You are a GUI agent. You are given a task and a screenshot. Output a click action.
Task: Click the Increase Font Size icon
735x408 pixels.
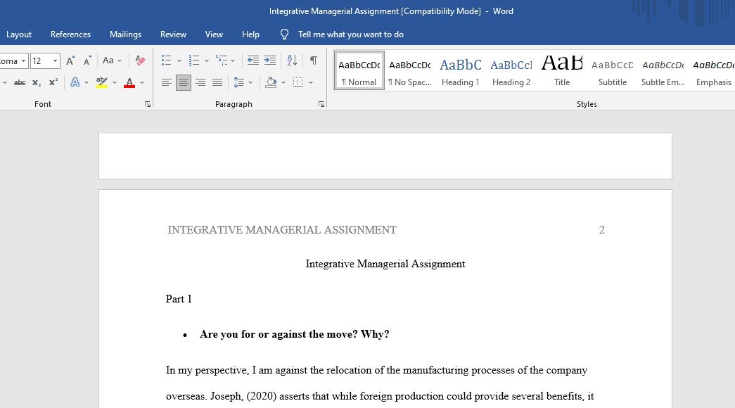pos(70,60)
